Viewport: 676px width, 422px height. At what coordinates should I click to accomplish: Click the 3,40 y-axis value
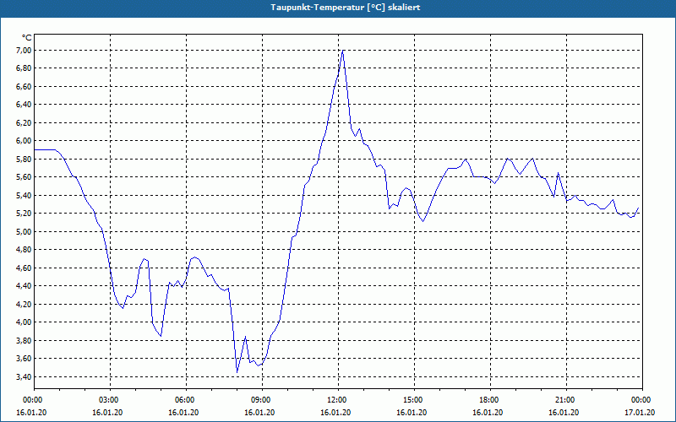[x=25, y=376]
